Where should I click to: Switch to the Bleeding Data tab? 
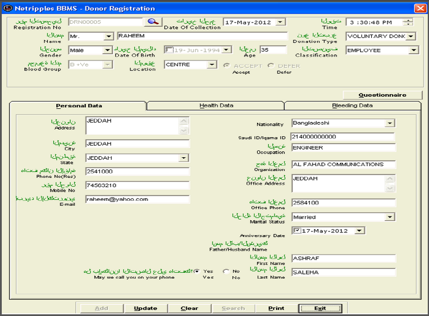pos(352,105)
